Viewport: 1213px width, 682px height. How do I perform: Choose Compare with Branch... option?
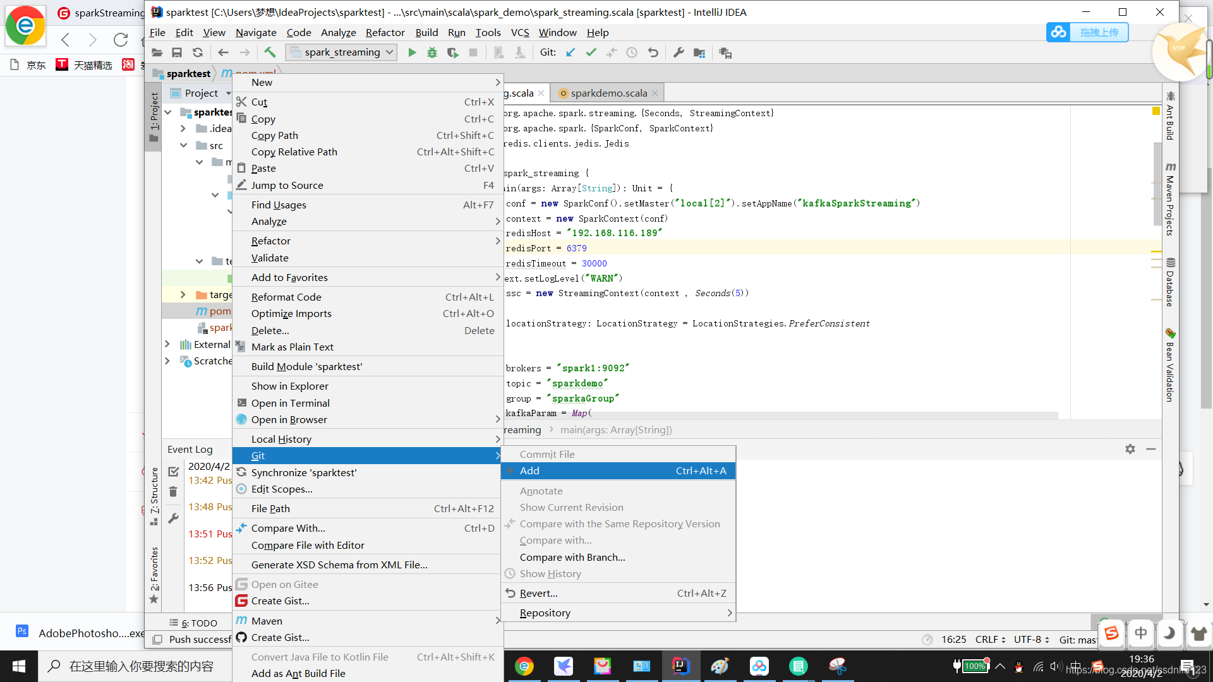pyautogui.click(x=619, y=558)
